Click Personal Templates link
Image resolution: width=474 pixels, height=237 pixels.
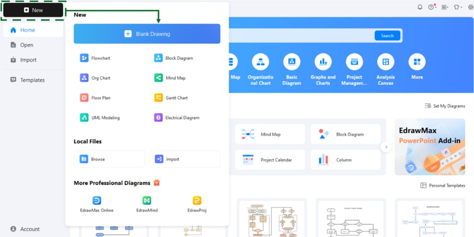pos(443,185)
